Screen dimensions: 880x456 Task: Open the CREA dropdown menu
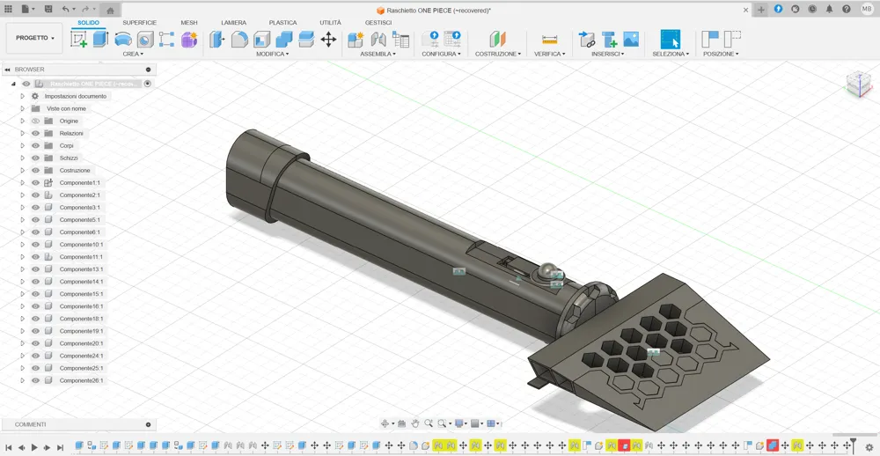pyautogui.click(x=133, y=54)
